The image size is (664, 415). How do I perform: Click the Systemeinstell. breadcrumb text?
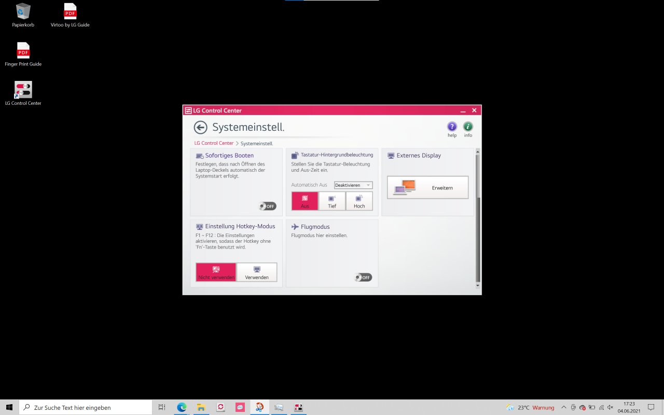pos(257,143)
